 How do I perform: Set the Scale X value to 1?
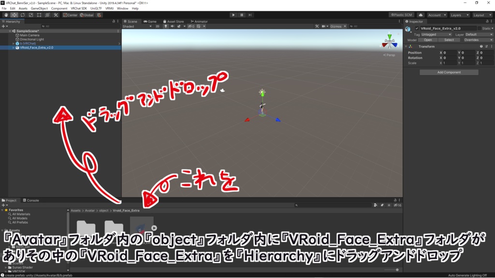point(449,63)
